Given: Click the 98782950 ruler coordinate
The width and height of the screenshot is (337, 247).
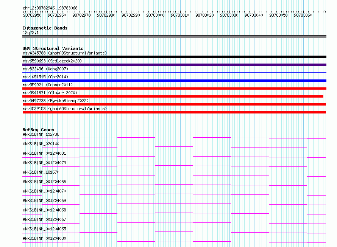Looking at the screenshot, I should 32,15.
